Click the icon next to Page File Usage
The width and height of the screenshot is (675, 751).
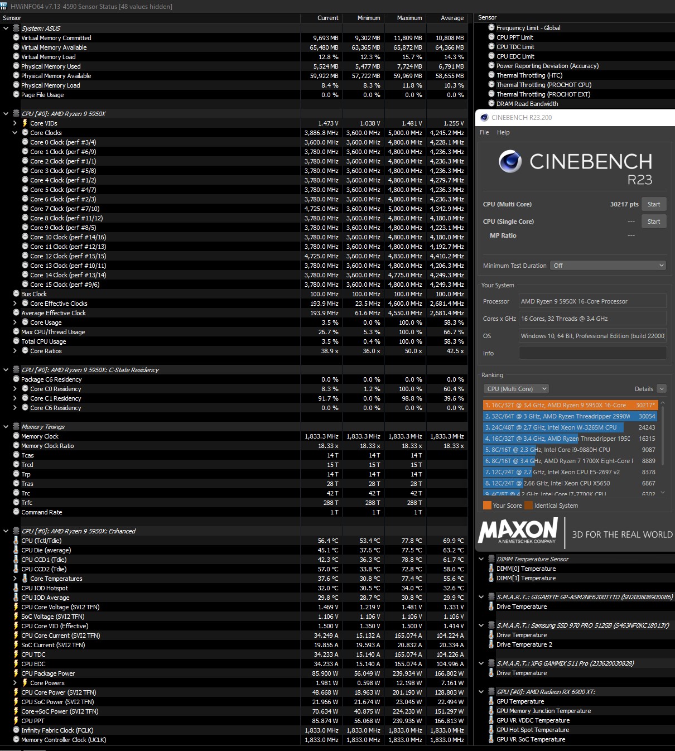coord(16,94)
